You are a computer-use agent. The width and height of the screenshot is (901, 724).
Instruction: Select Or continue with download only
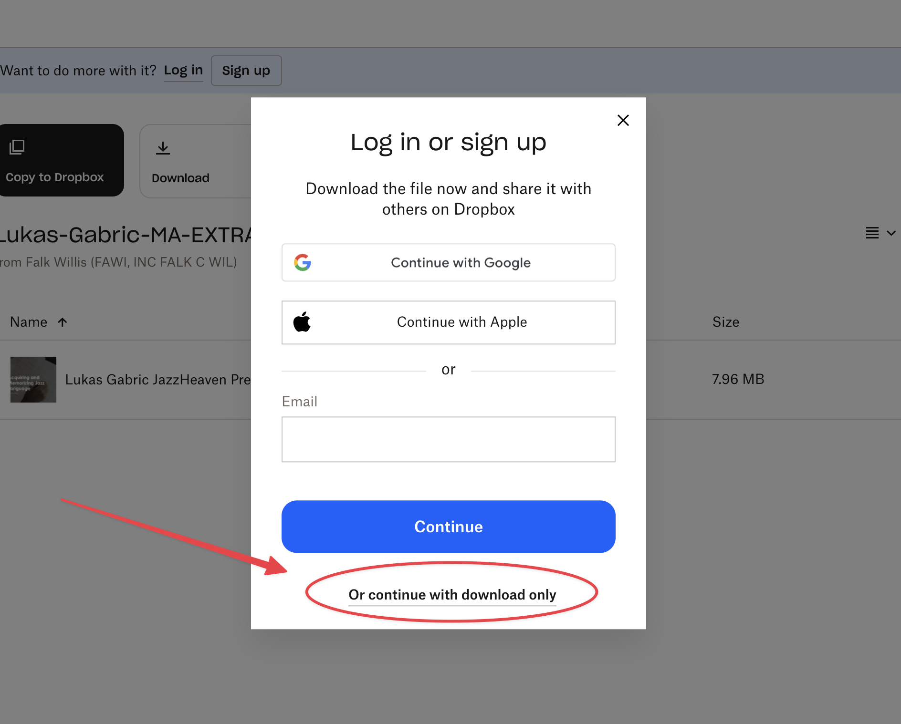(452, 595)
